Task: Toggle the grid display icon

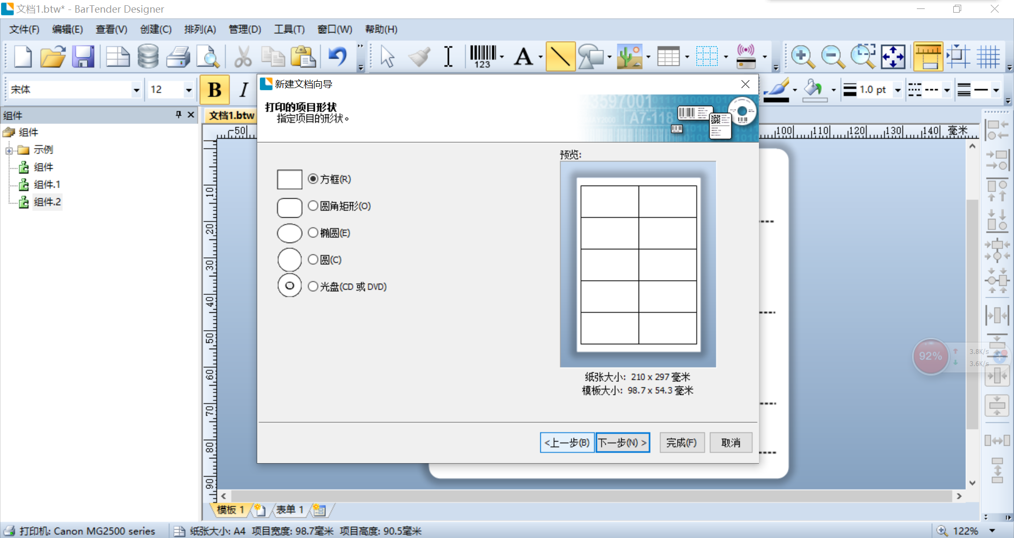Action: [988, 56]
